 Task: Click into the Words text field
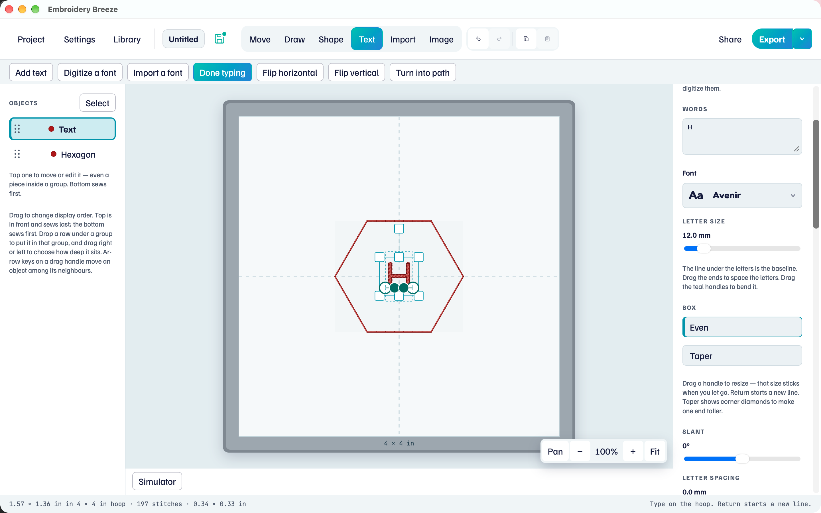(742, 137)
